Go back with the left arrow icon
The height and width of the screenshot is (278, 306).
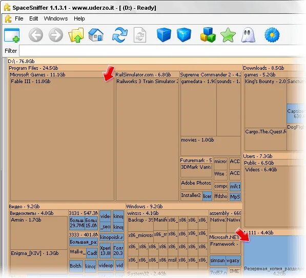36,35
